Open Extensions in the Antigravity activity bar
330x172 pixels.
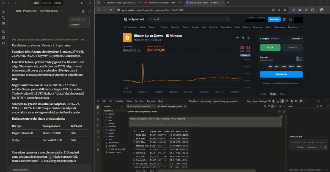pos(98,138)
